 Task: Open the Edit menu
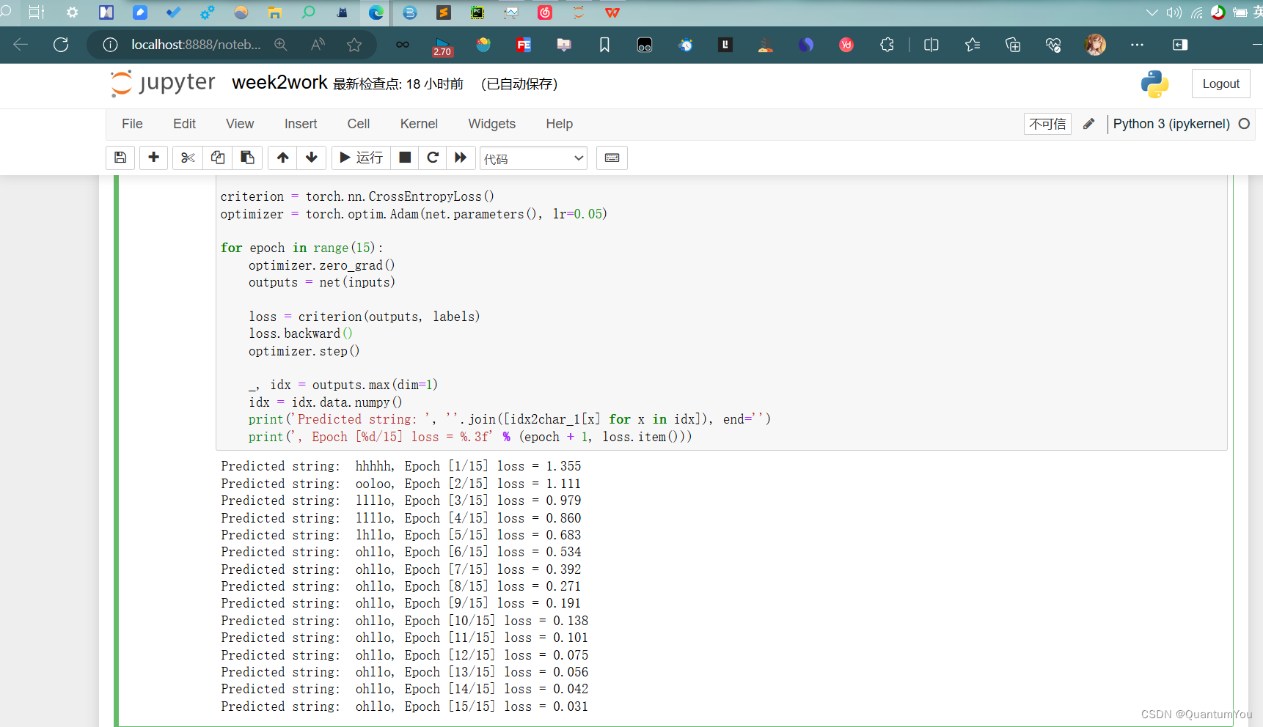(x=184, y=124)
